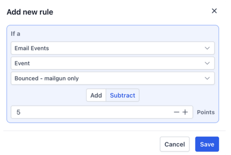The width and height of the screenshot is (231, 155).
Task: Expand the Event dropdown
Action: tap(112, 63)
